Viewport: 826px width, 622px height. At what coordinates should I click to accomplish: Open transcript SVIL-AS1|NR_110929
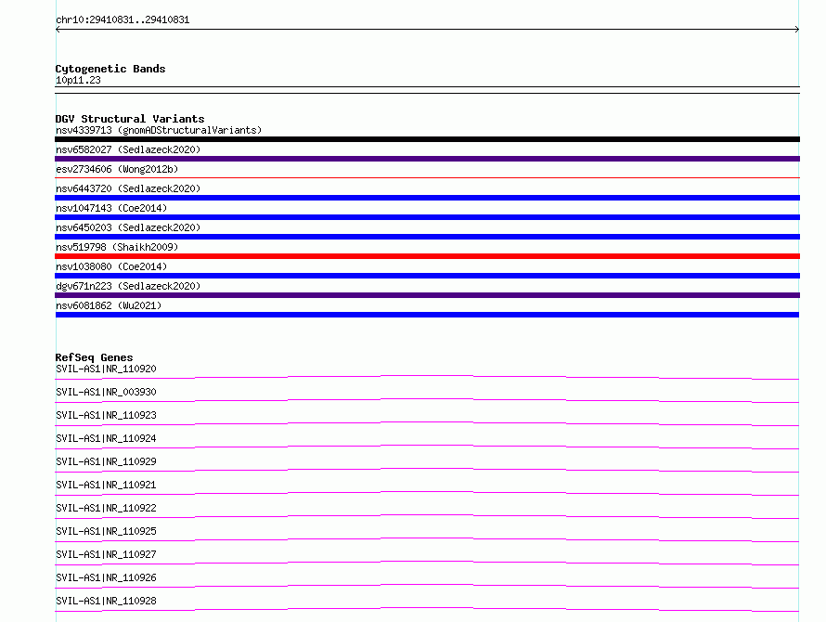(x=106, y=461)
